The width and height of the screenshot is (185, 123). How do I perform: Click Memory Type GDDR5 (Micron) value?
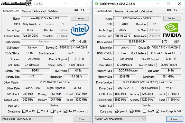[128, 71]
